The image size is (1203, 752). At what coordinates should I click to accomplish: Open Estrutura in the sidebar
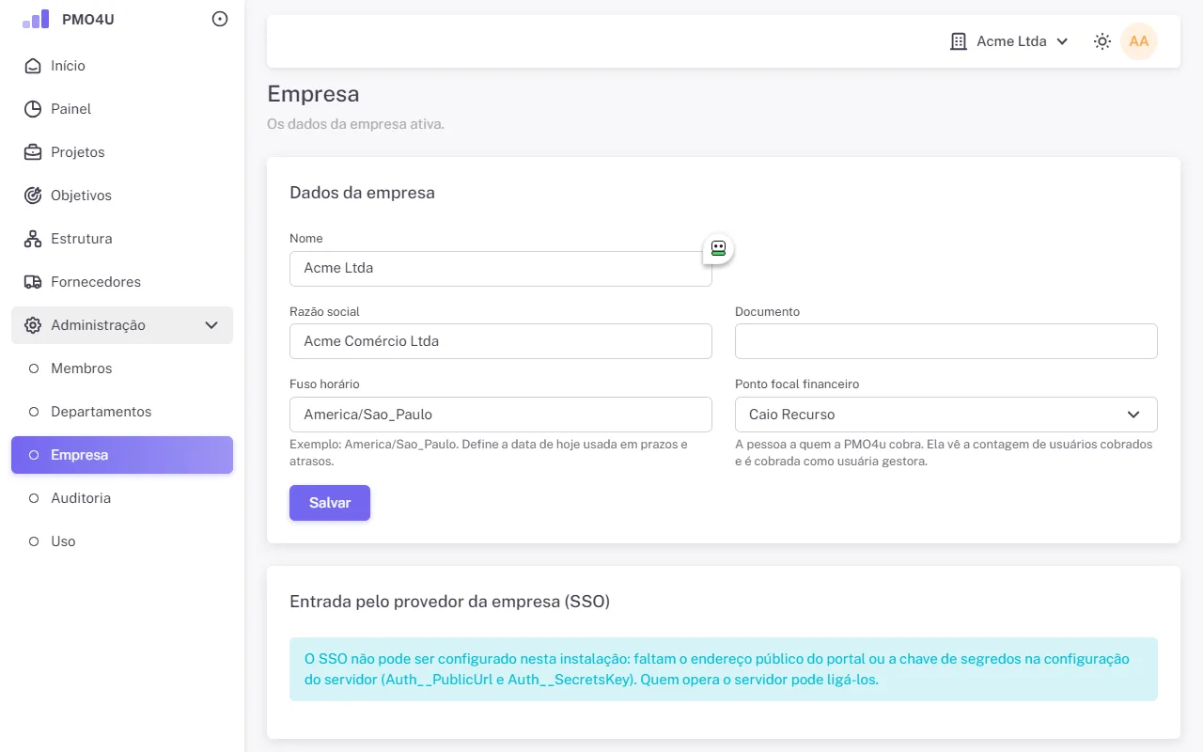(x=122, y=239)
